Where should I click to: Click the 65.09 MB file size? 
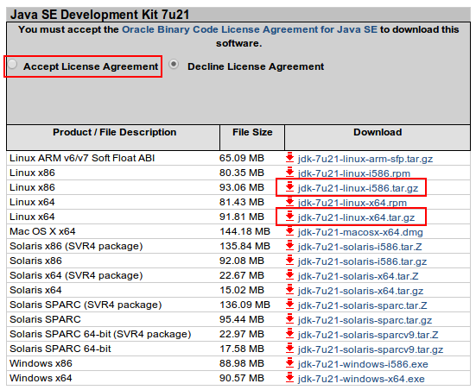click(x=242, y=158)
